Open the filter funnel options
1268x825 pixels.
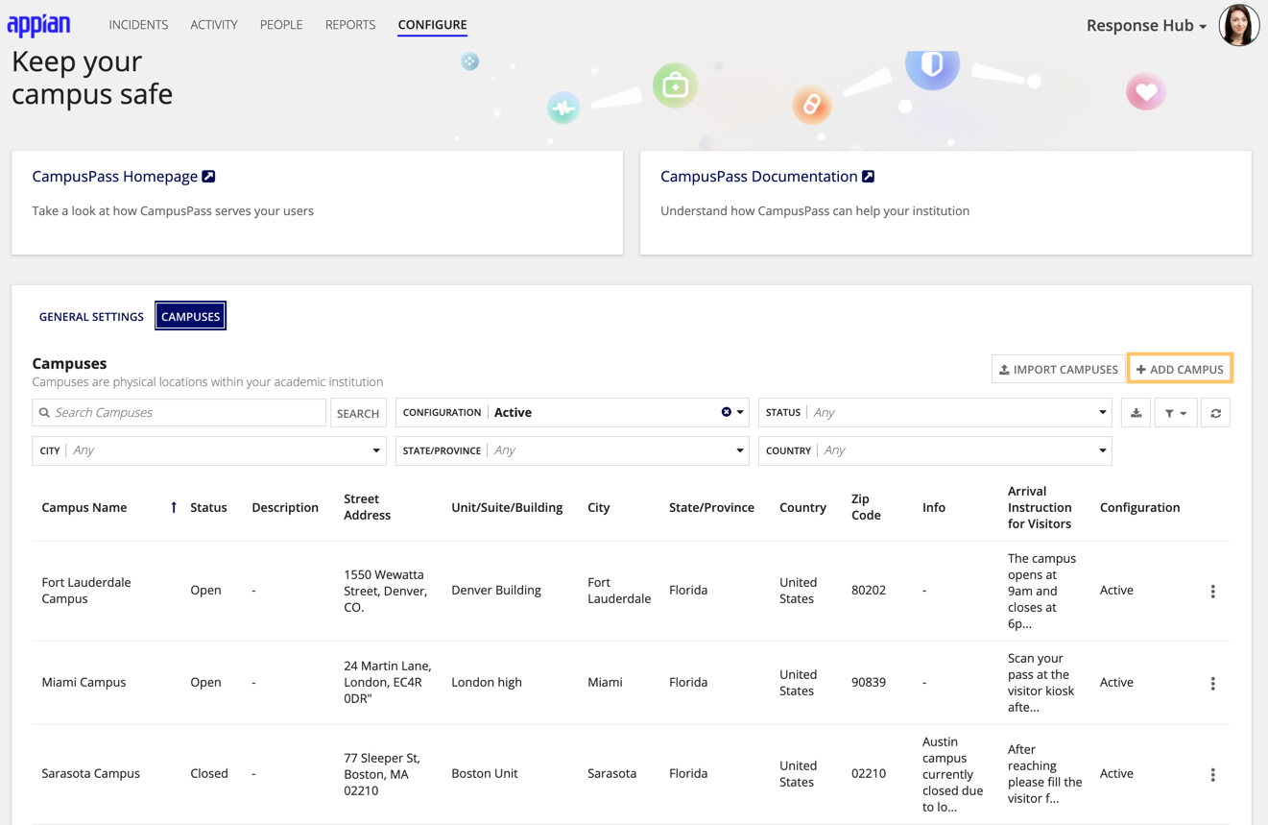click(1175, 413)
